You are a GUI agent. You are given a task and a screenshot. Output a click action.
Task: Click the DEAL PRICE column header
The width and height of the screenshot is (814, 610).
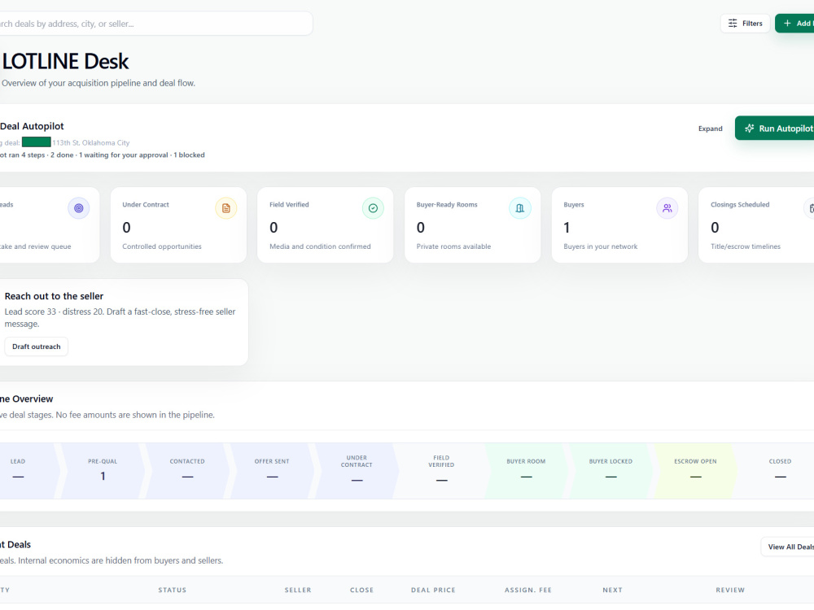tap(434, 590)
